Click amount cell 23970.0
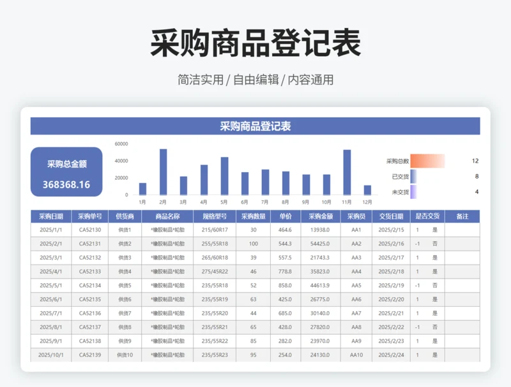Screen dimensions: 511x387 click(x=320, y=341)
